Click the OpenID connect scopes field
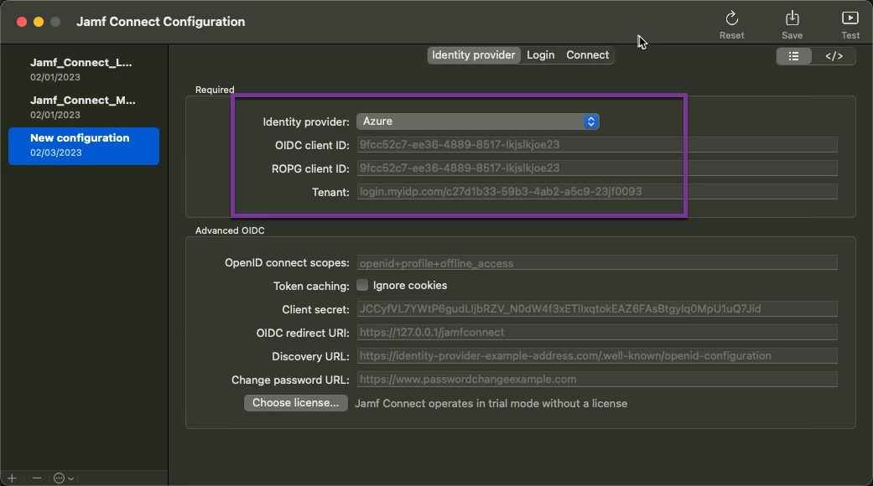 point(597,262)
